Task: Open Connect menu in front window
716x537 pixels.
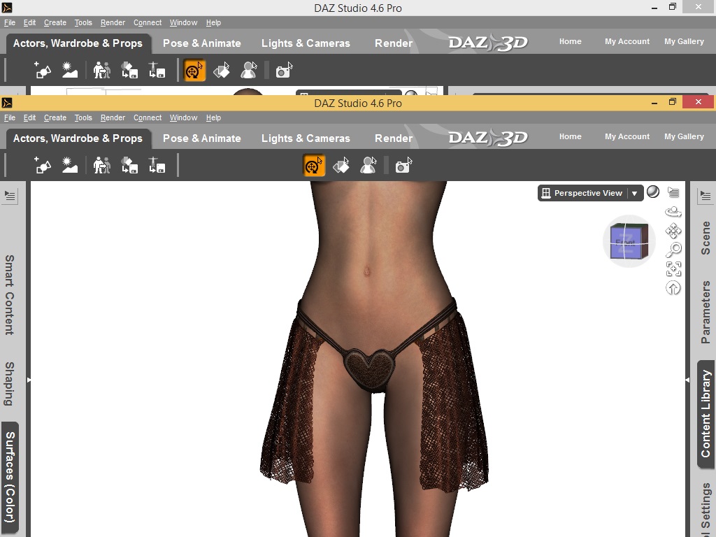Action: click(x=148, y=117)
